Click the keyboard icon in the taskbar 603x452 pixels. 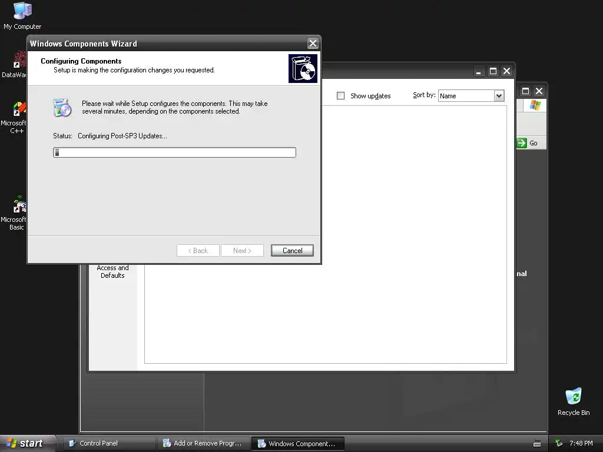537,444
